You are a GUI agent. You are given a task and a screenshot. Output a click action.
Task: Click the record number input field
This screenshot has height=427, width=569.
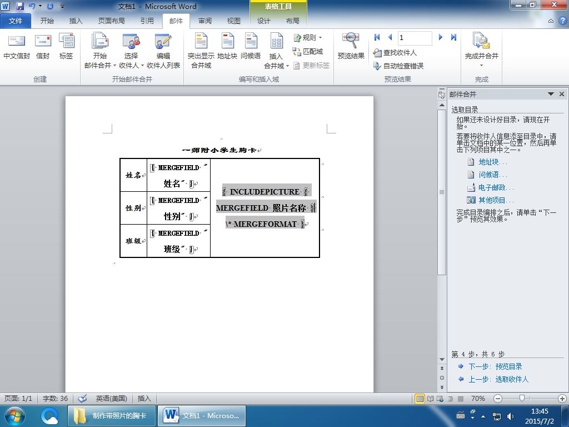[415, 38]
